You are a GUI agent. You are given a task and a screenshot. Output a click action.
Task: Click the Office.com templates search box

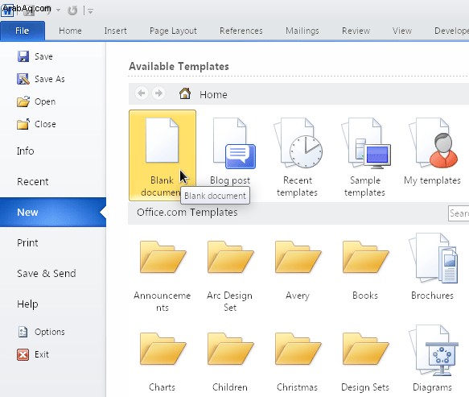459,213
